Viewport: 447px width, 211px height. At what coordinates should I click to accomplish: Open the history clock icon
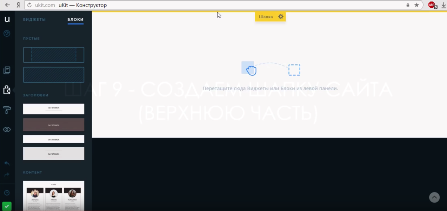pos(7,193)
